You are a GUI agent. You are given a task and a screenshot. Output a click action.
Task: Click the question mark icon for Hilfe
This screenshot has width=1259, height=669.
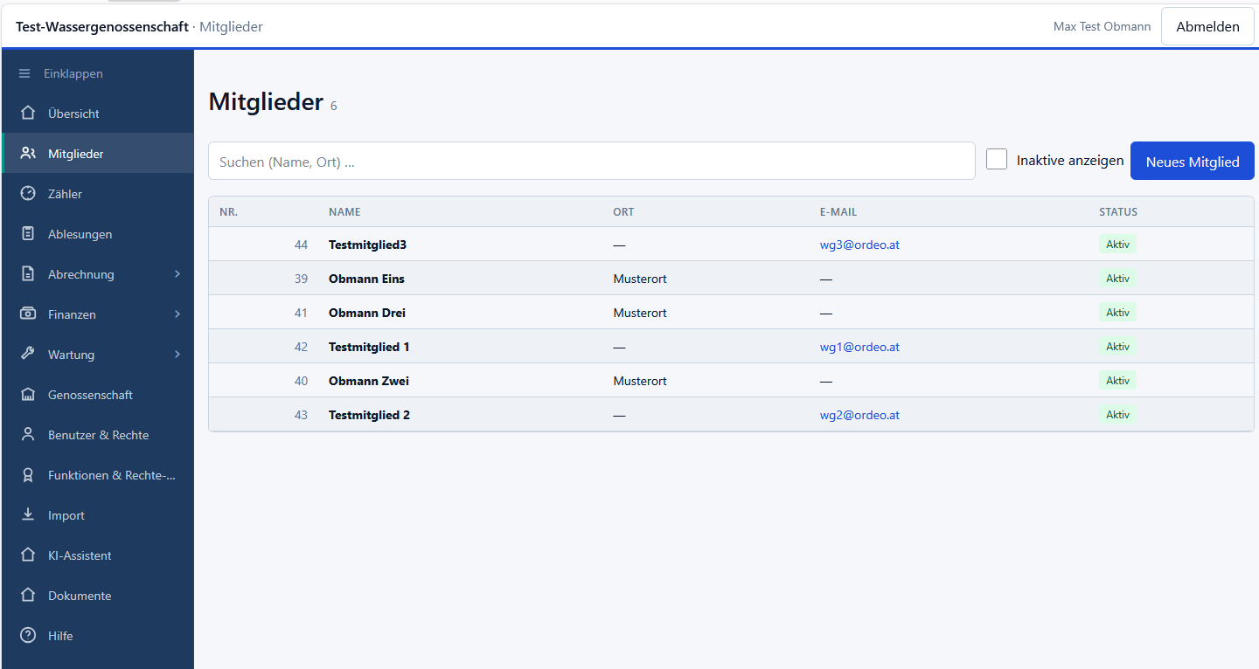pos(28,636)
